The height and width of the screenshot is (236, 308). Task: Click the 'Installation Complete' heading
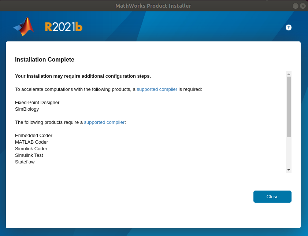(x=45, y=59)
